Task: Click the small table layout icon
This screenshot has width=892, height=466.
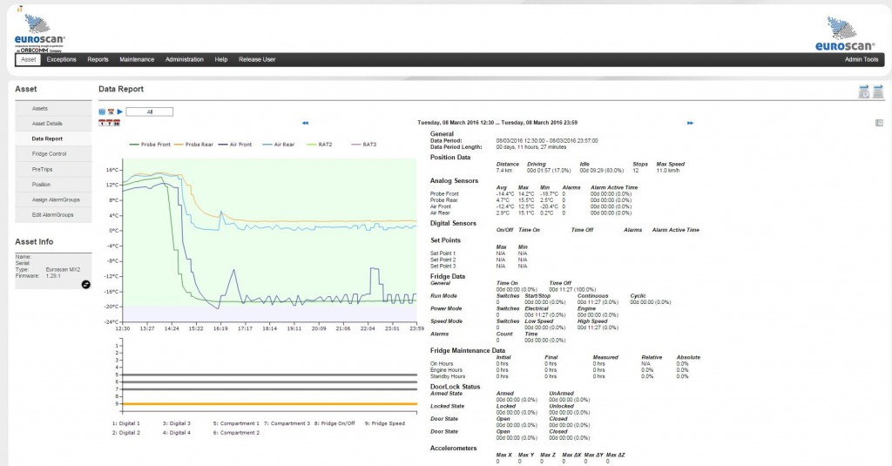Action: [879, 123]
